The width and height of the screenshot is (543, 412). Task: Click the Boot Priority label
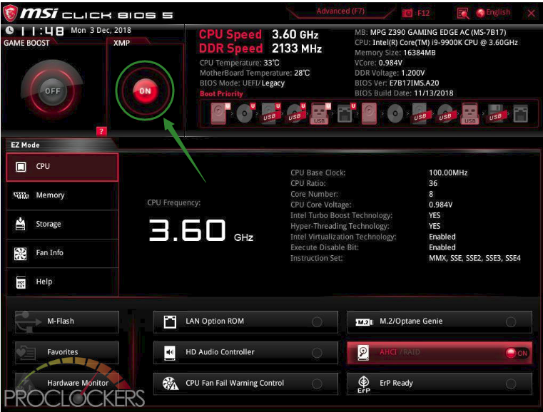(x=221, y=94)
